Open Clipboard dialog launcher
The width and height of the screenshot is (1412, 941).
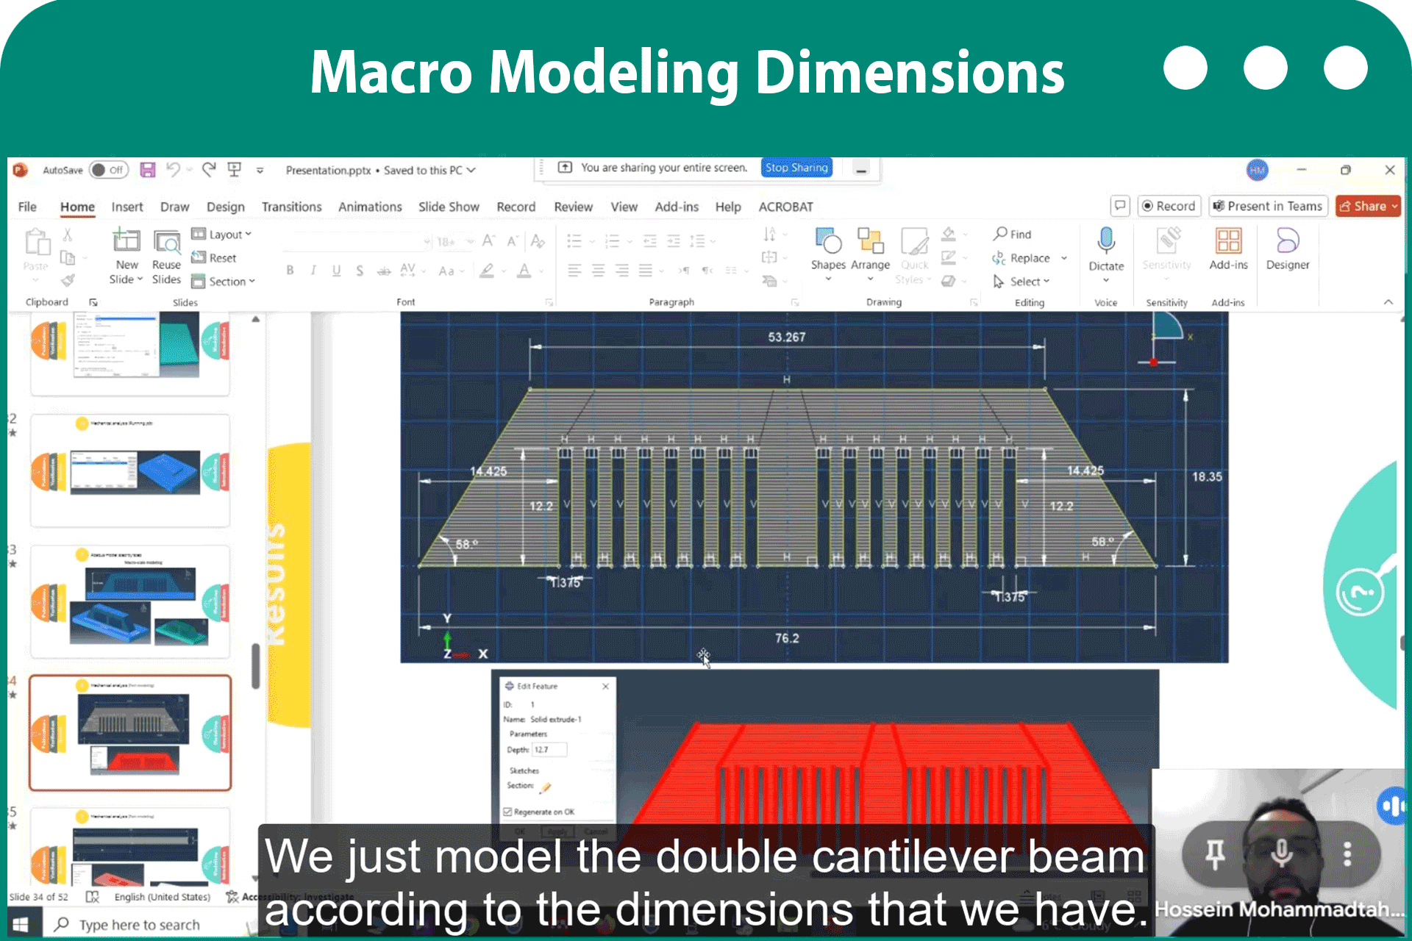(x=93, y=302)
